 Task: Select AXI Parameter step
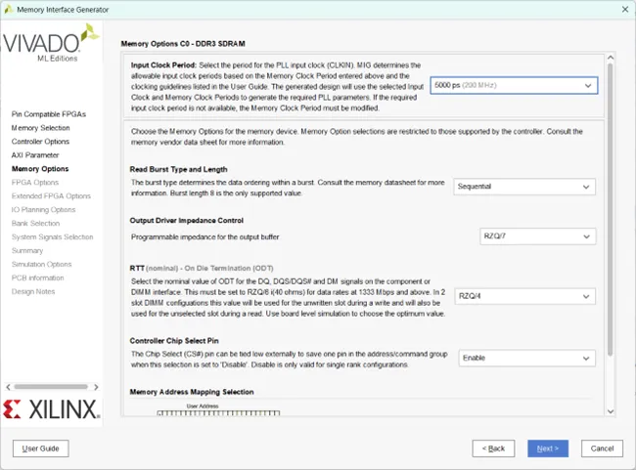coord(35,155)
